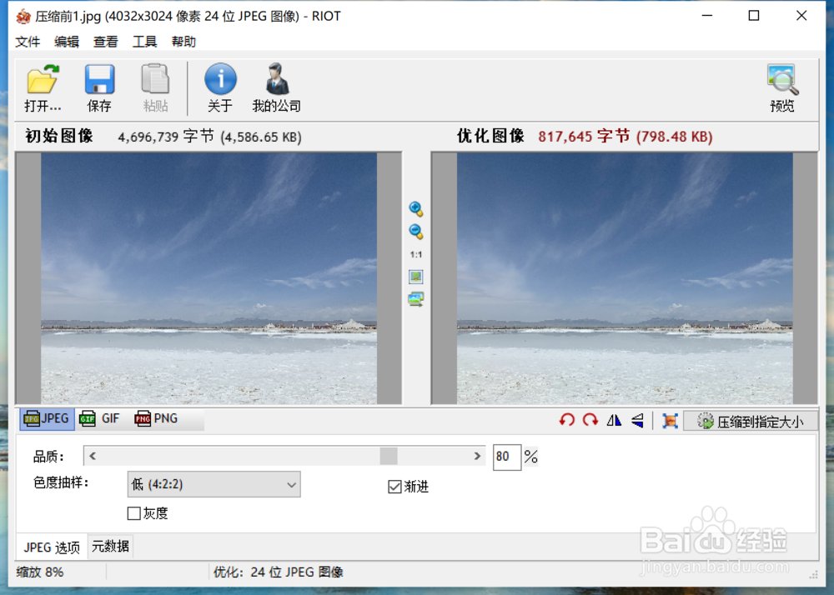The height and width of the screenshot is (595, 834).
Task: Switch to the PNG format tab
Action: (x=155, y=418)
